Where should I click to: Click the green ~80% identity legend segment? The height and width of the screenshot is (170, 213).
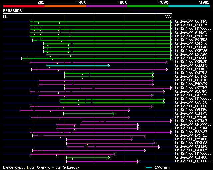click(148, 6)
